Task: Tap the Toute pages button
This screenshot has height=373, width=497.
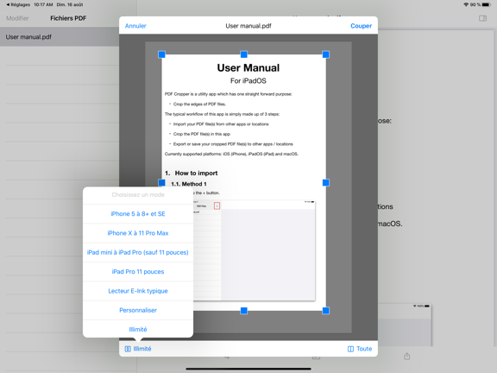Action: (360, 349)
